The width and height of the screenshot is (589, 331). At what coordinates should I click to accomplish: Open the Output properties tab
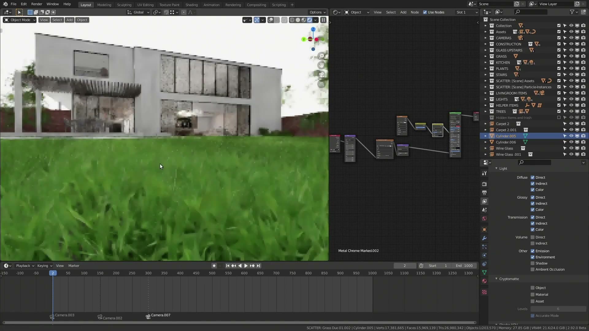[484, 193]
